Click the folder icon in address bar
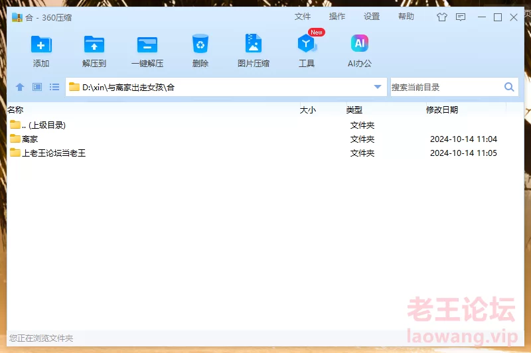This screenshot has width=531, height=353. click(74, 87)
